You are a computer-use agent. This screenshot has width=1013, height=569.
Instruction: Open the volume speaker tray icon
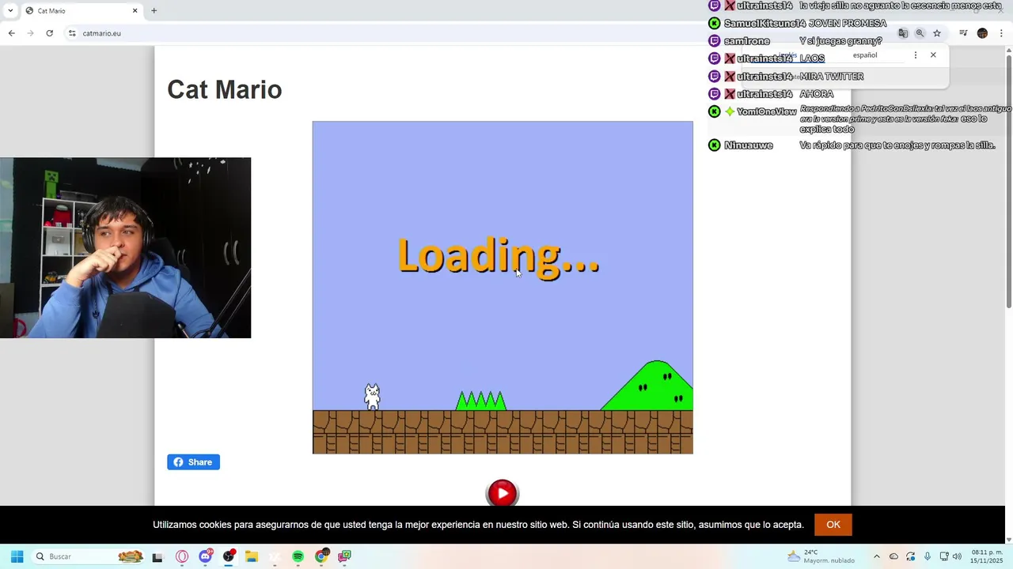click(957, 556)
